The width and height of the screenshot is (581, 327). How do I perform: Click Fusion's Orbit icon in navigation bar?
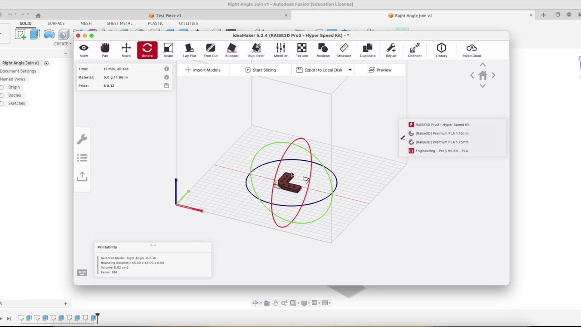[x=255, y=303]
